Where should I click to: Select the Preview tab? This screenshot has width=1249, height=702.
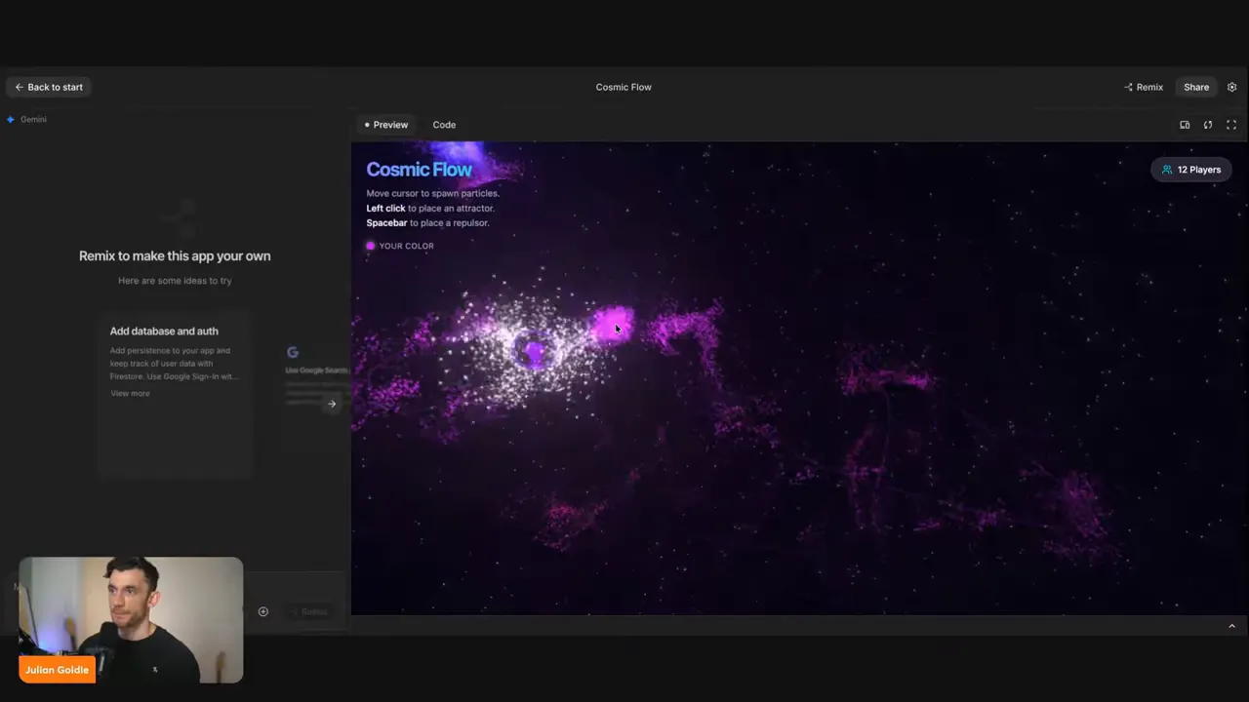(386, 125)
